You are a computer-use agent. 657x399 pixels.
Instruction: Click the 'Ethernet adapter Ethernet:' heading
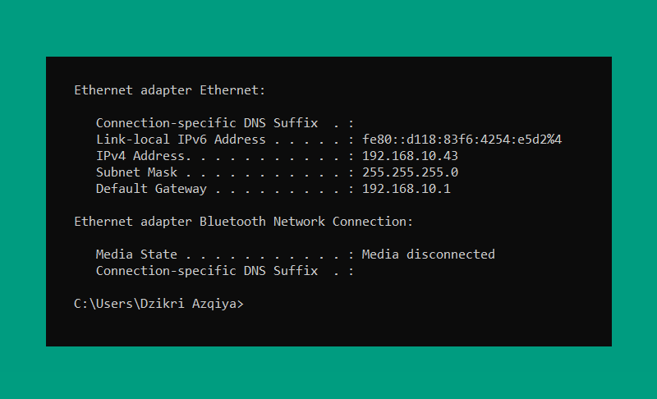coord(170,90)
